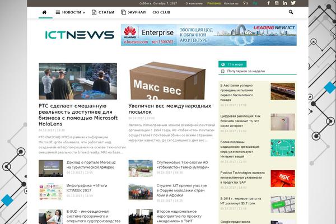Open Google представила sidebar article
This screenshot has width=336, height=224.
coord(235,222)
